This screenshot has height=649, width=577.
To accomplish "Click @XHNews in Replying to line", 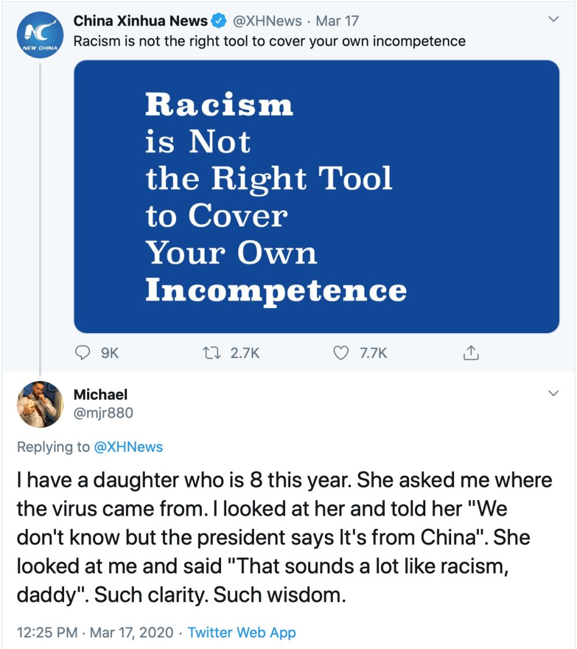I will (128, 447).
